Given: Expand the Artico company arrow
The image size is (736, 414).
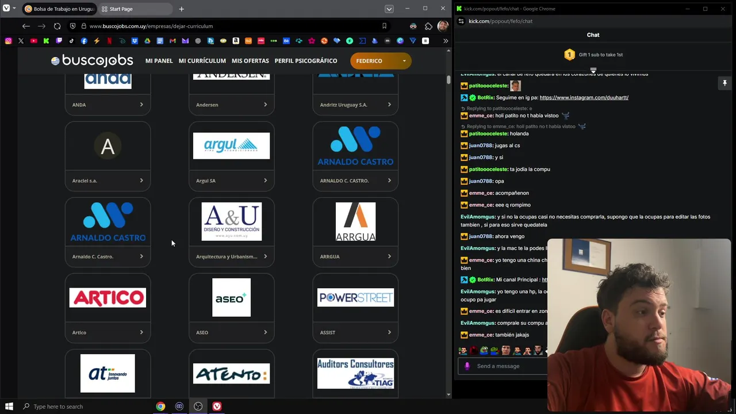Looking at the screenshot, I should coord(141,332).
